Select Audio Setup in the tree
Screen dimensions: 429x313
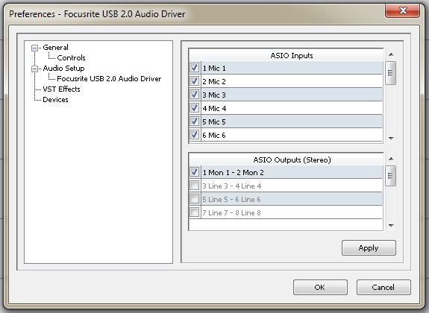(x=63, y=68)
